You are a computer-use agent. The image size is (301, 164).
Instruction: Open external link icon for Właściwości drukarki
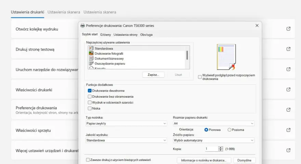(x=288, y=90)
